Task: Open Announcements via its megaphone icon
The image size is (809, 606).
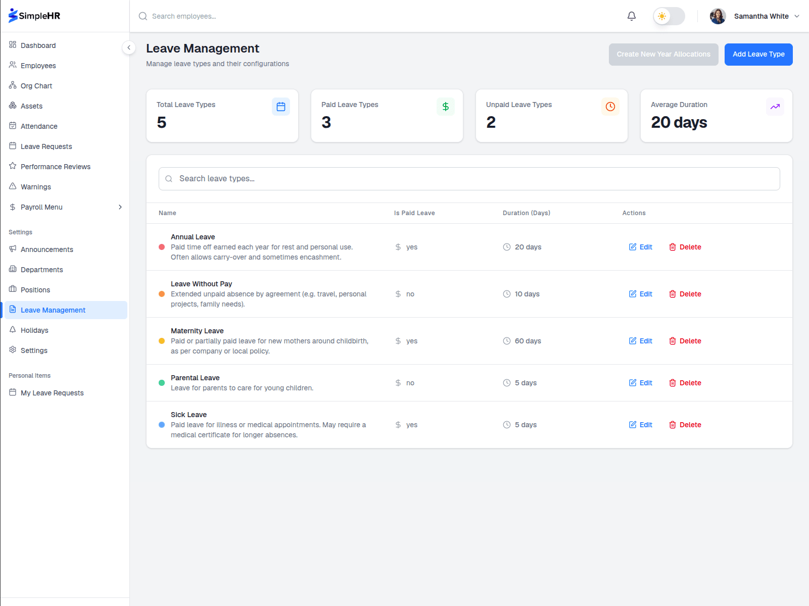Action: tap(12, 249)
